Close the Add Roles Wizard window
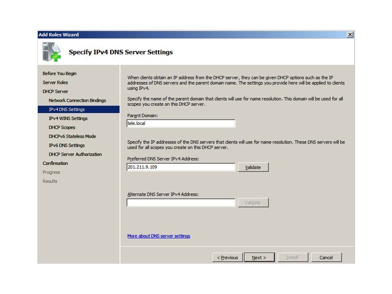 pyautogui.click(x=350, y=35)
